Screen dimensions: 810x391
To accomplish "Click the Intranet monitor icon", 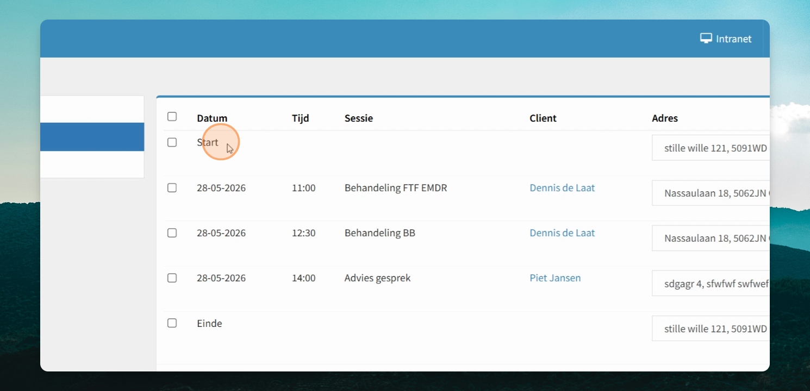I will 706,39.
